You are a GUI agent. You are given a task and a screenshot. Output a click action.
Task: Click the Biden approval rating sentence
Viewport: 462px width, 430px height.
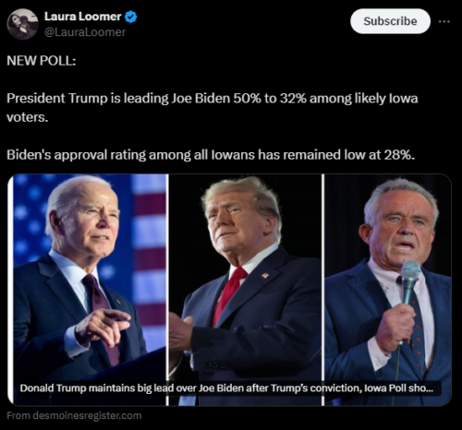click(x=211, y=155)
